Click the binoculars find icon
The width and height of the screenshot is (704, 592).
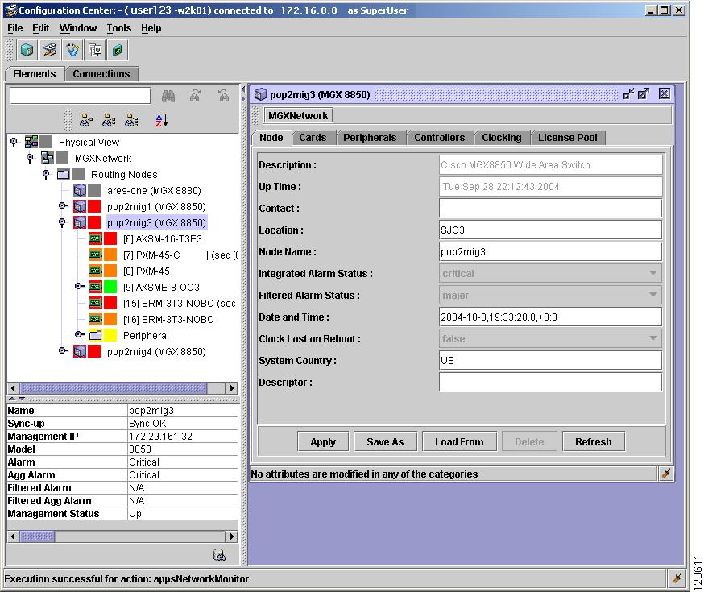click(x=168, y=96)
